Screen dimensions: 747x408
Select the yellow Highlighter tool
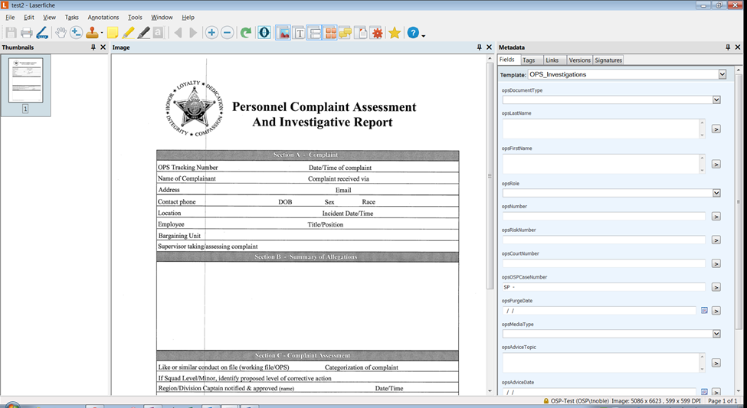pos(128,33)
